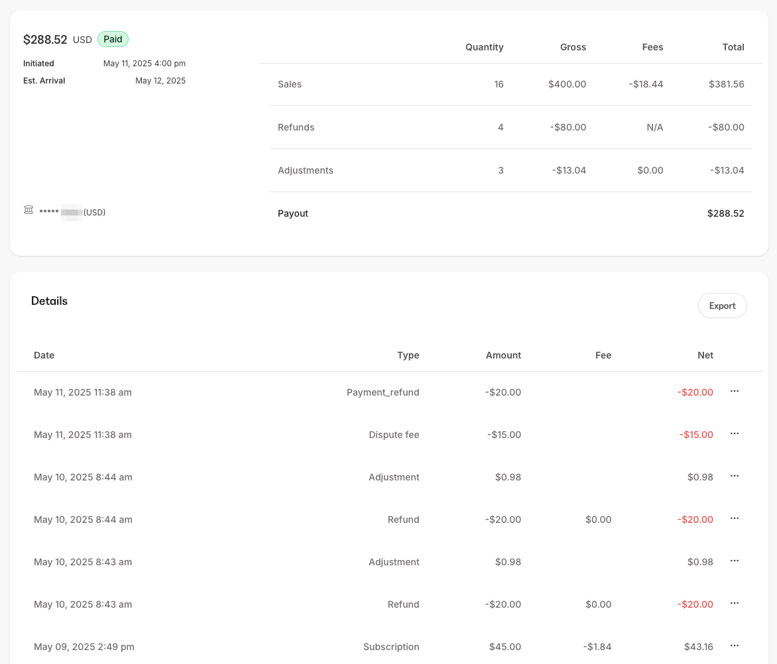
Task: Open options for the May 10 8:44 am Adjustment
Action: coord(734,476)
